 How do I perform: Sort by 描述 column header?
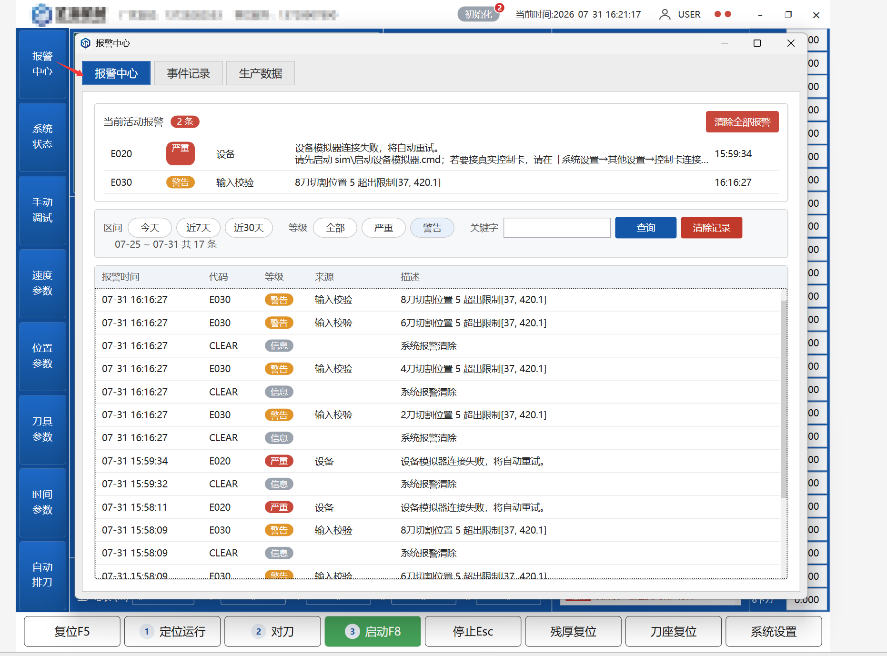(410, 277)
